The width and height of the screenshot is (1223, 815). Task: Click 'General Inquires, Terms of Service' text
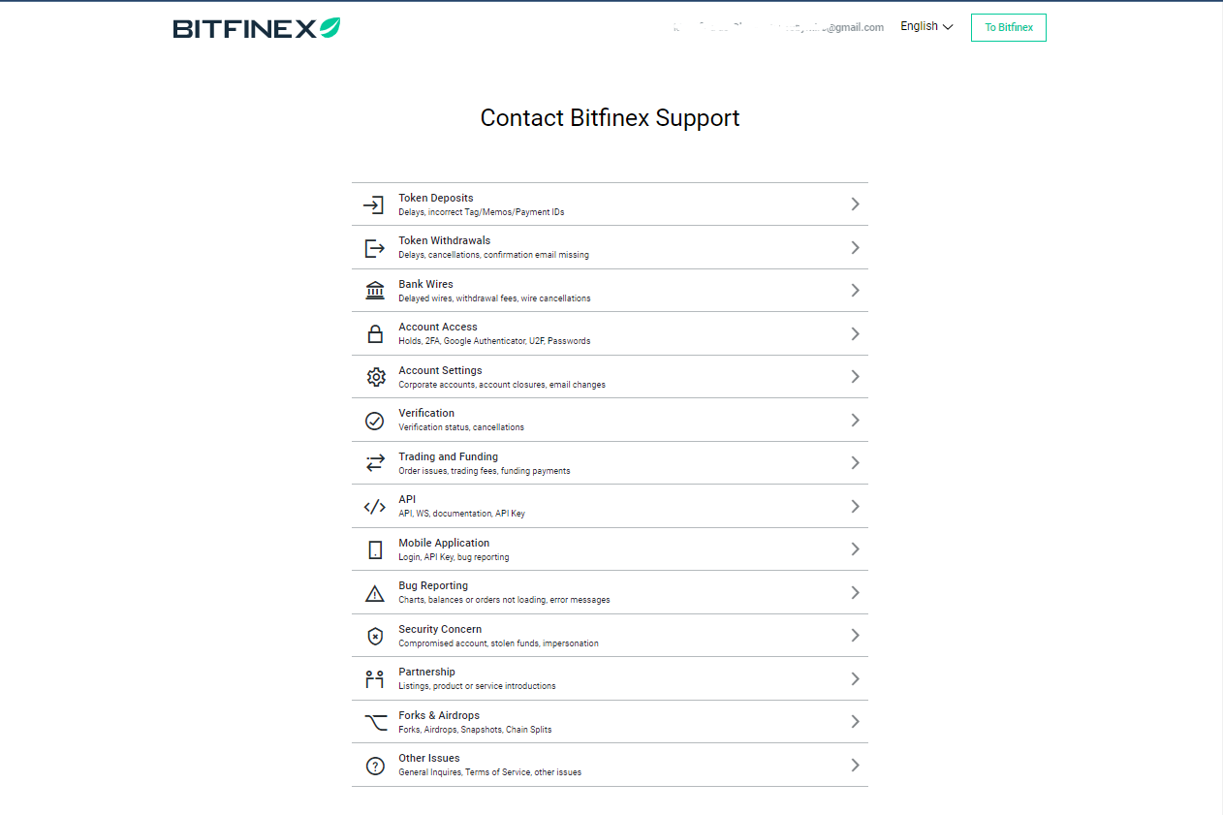click(464, 772)
